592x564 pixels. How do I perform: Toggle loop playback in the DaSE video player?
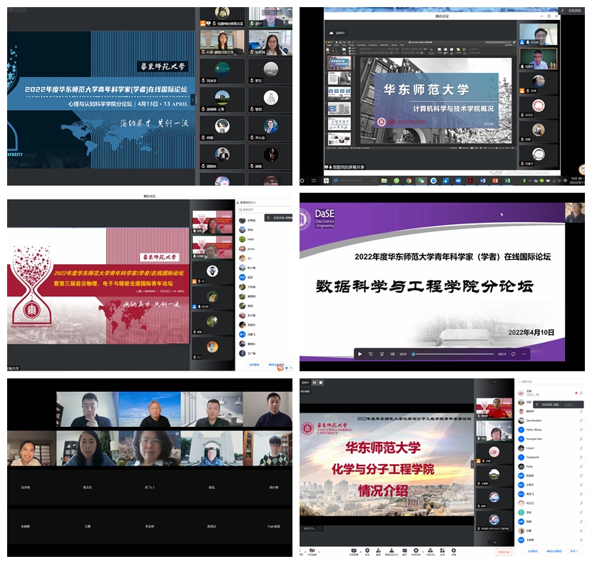tap(513, 354)
